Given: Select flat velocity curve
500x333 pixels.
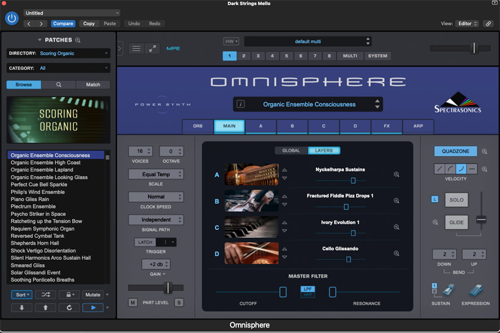Looking at the screenshot, I should [473, 169].
